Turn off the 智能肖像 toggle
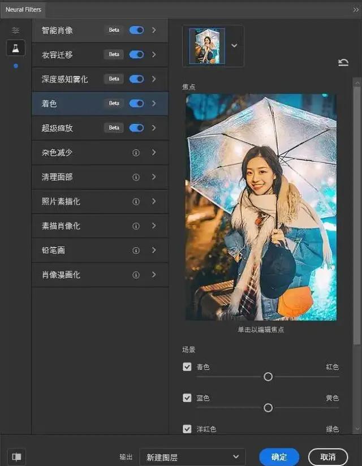Screen dimensions: 362x466 pyautogui.click(x=136, y=30)
